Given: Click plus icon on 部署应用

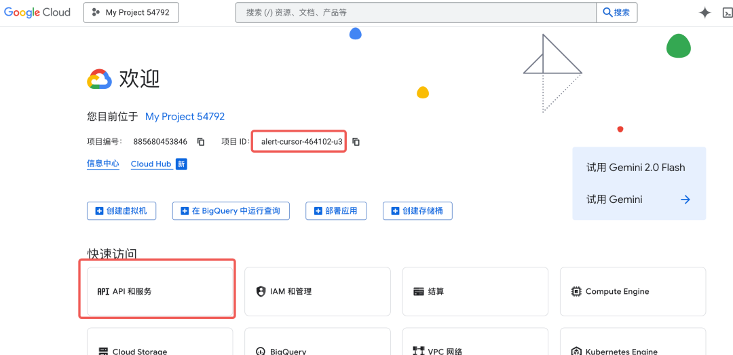Looking at the screenshot, I should [318, 211].
